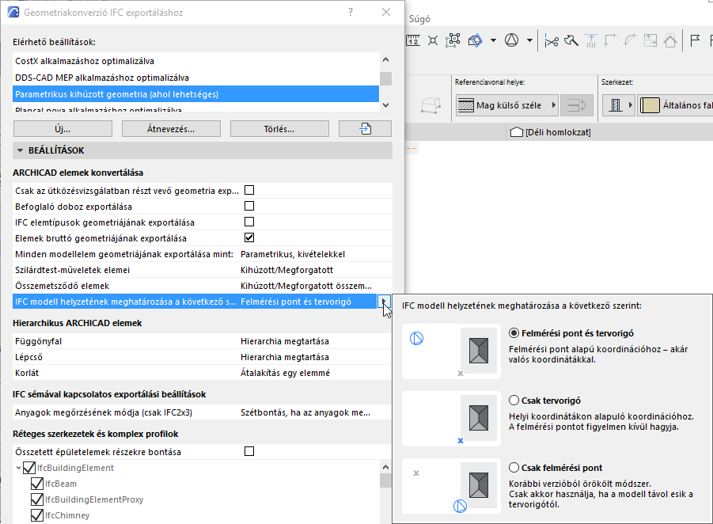Select DDS-CAD MEP alkalmazáshoz optimalizálva preset

pos(196,78)
